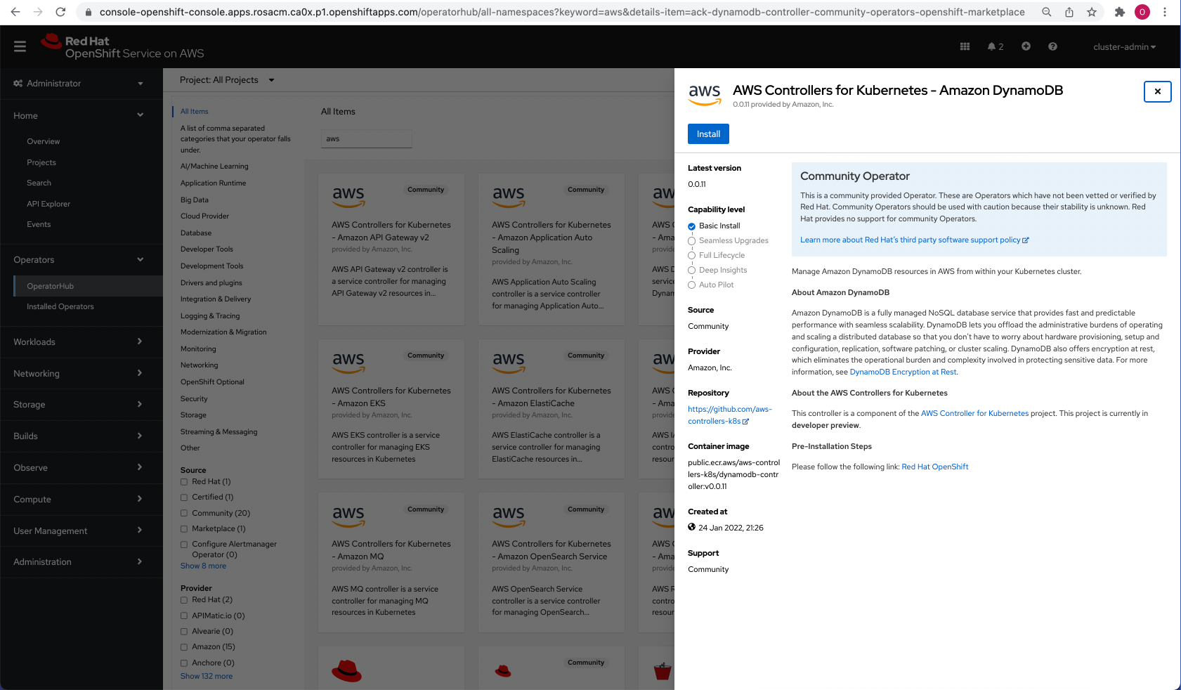Expand the Observe navigation section
This screenshot has width=1181, height=690.
81,468
